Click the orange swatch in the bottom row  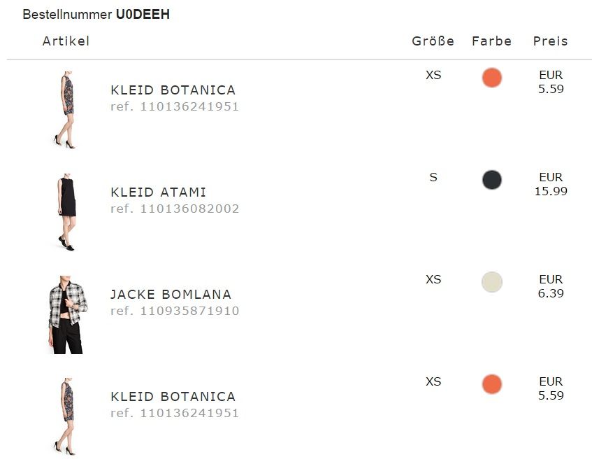[x=492, y=384]
